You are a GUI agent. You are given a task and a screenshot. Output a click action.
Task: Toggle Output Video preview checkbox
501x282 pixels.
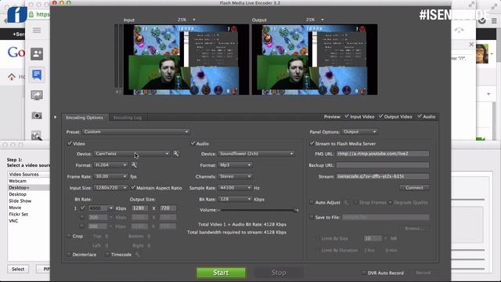point(380,117)
